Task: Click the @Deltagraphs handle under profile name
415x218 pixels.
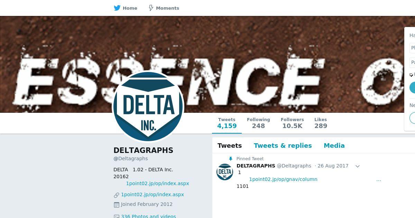Action: coord(131,158)
